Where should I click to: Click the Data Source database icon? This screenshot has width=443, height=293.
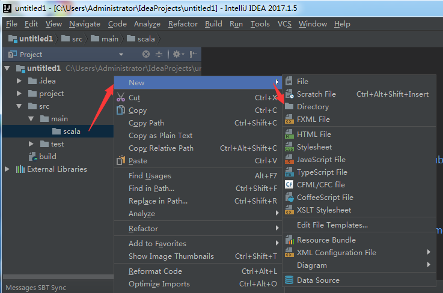coord(289,280)
